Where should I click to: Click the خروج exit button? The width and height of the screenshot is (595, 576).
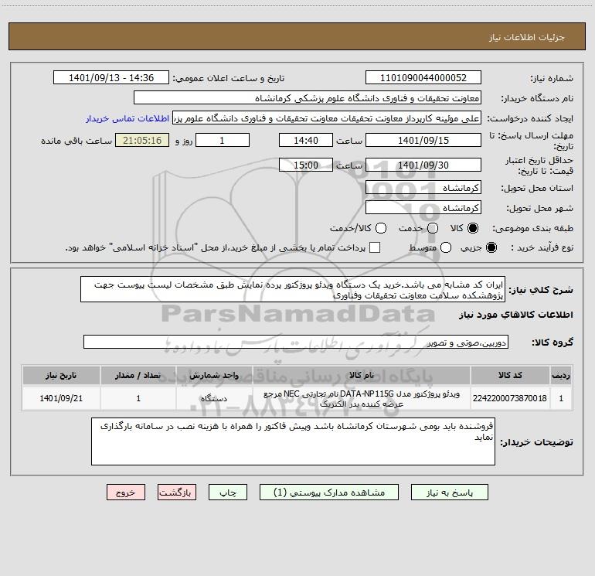click(x=126, y=492)
